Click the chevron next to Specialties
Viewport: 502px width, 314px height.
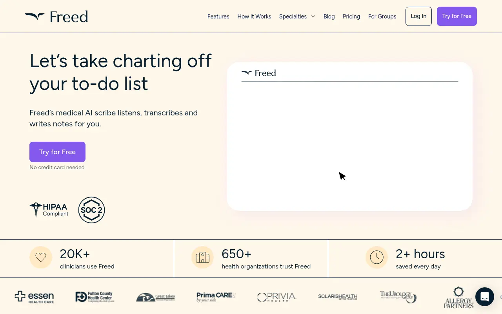pyautogui.click(x=313, y=16)
